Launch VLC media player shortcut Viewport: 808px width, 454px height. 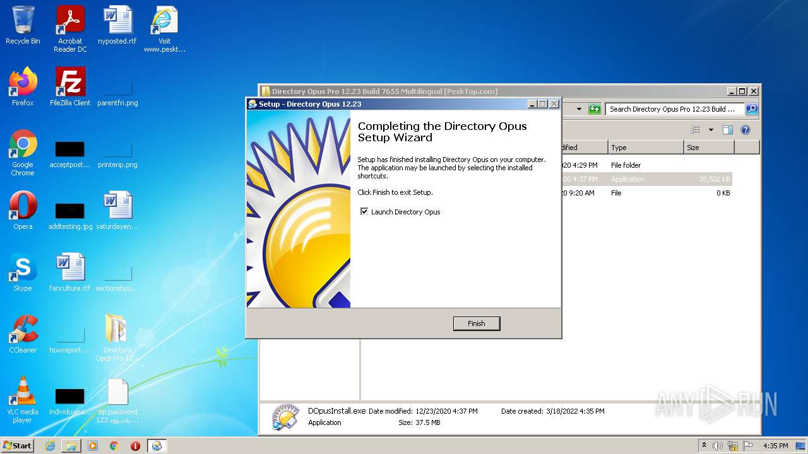(23, 400)
